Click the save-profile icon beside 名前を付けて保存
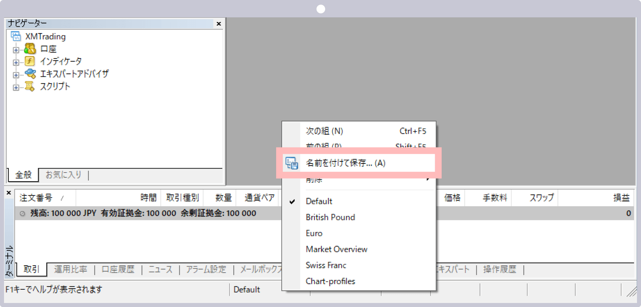The width and height of the screenshot is (641, 307). click(291, 163)
